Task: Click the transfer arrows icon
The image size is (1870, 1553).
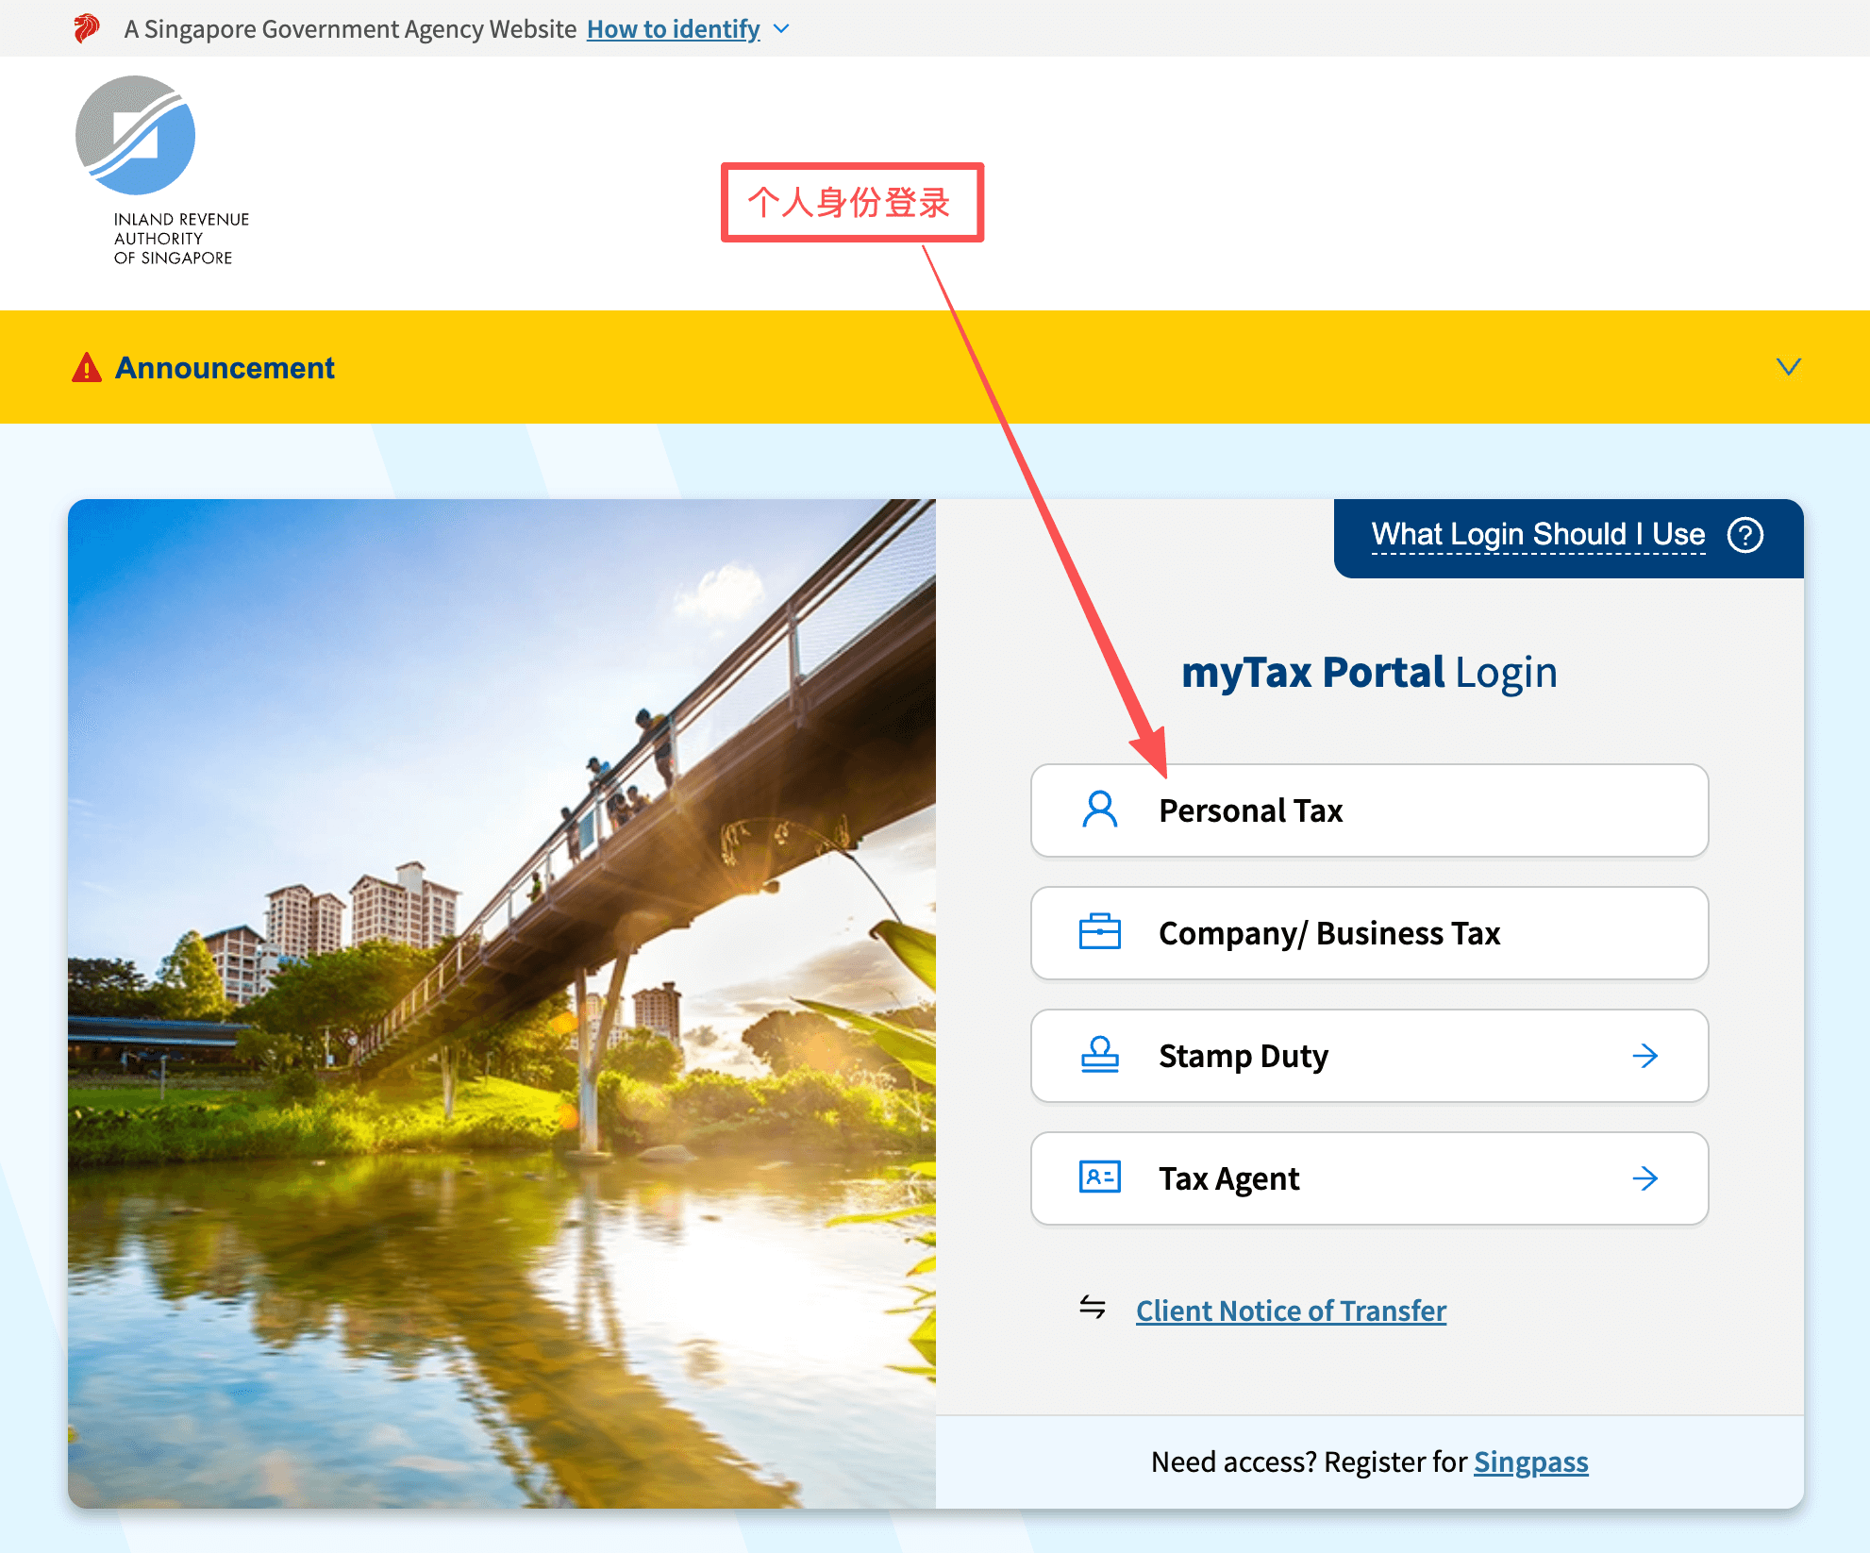Action: (1093, 1307)
